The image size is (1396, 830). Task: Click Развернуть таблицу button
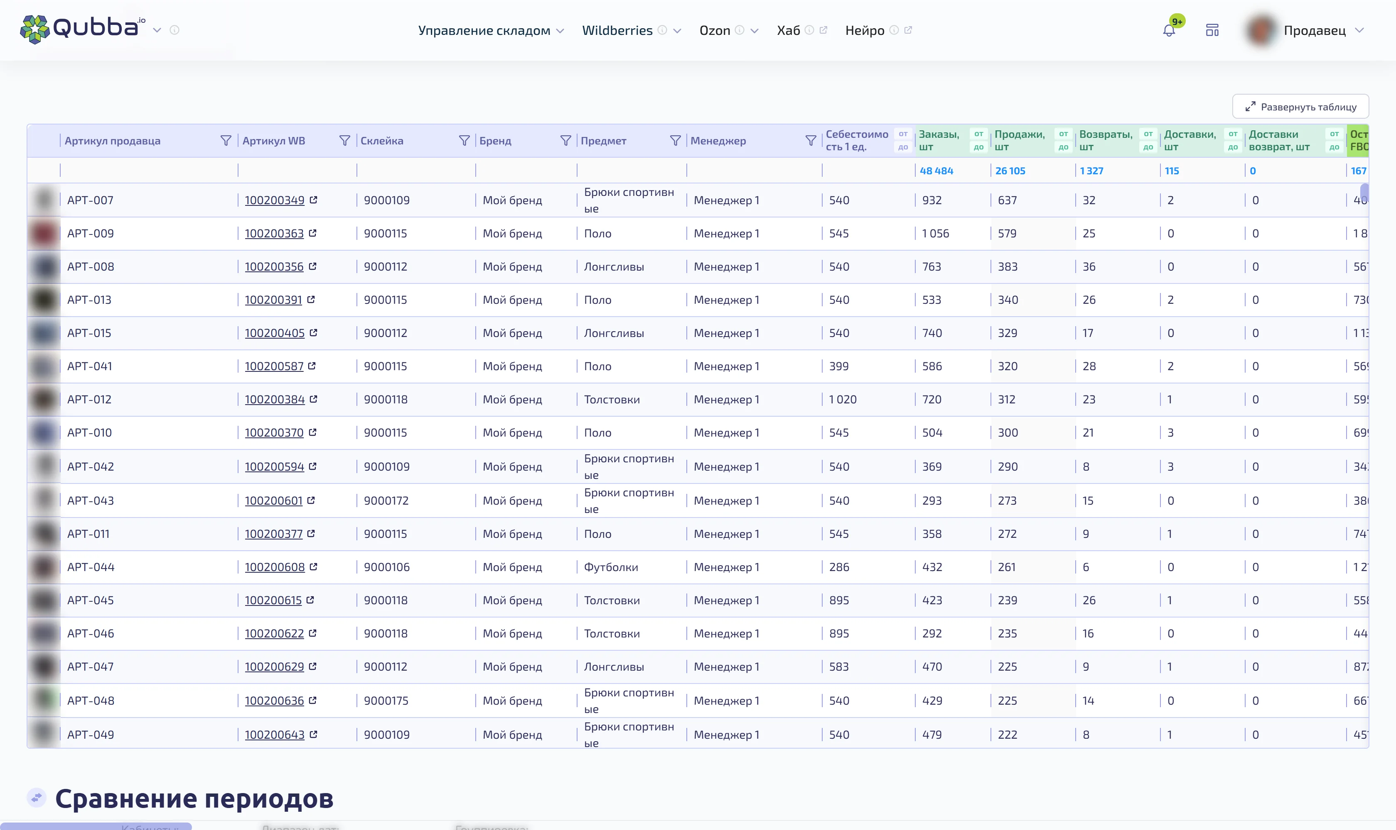1300,106
